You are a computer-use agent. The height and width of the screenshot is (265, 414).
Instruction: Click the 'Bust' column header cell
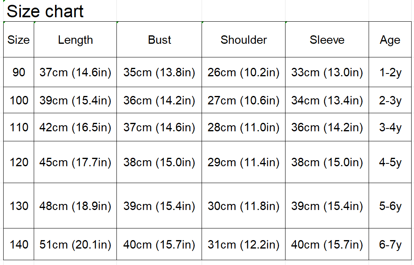[159, 40]
